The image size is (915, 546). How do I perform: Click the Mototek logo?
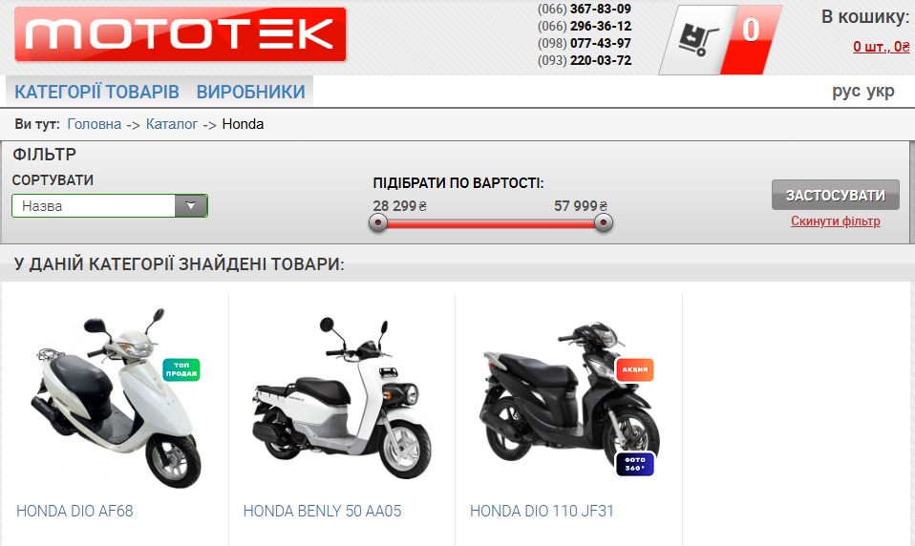[181, 34]
